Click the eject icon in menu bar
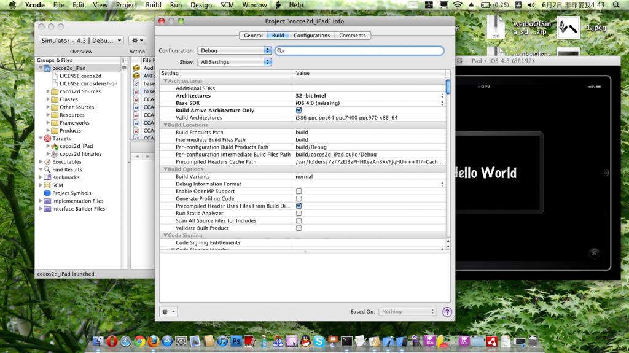Image resolution: width=629 pixels, height=353 pixels. [x=471, y=5]
